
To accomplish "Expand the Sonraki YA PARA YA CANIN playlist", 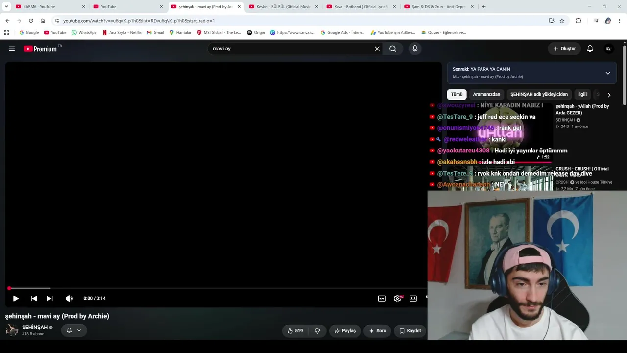I will pos(608,73).
